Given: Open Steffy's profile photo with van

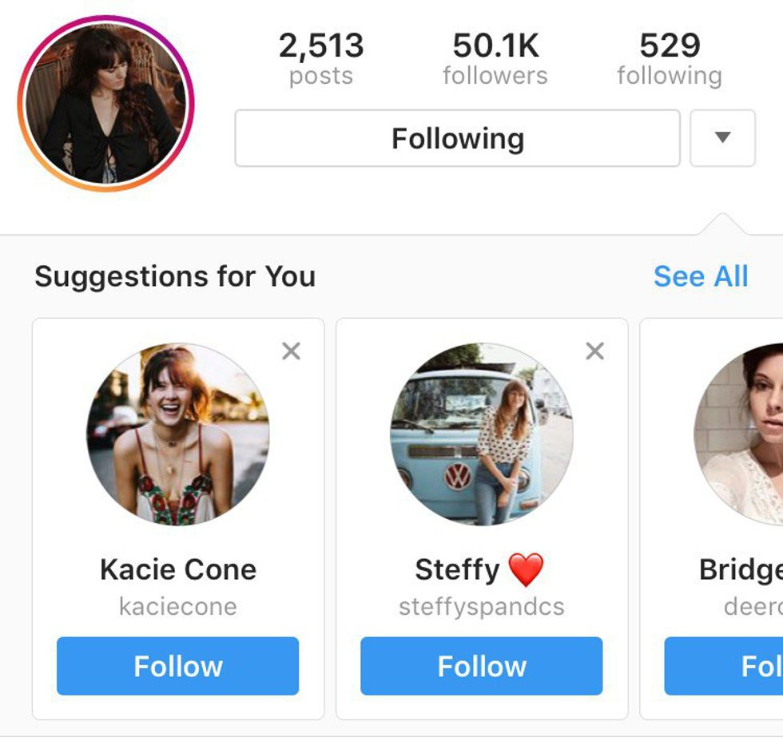Looking at the screenshot, I should click(x=482, y=434).
